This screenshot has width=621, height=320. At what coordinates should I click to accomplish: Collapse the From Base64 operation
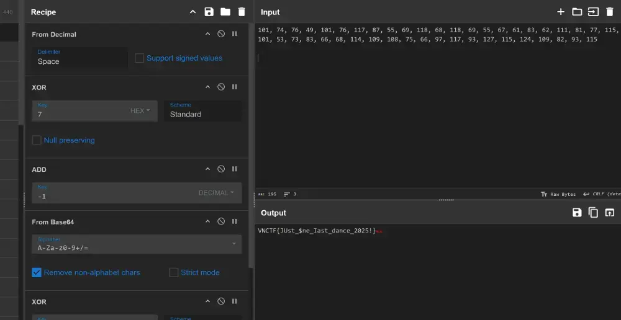[x=208, y=222]
